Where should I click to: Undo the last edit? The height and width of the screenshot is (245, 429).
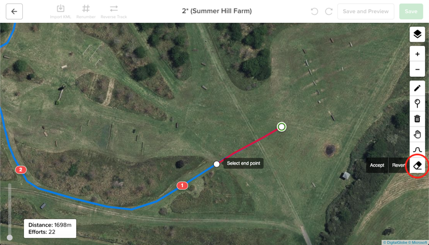coord(315,11)
